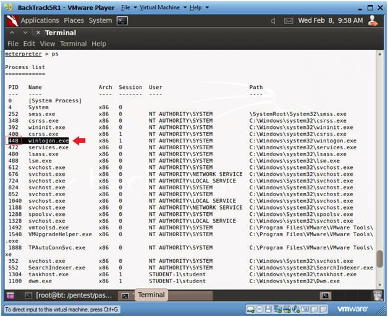The height and width of the screenshot is (317, 388).
Task: Click the highlighted winlogon.exe process name
Action: pyautogui.click(x=48, y=141)
